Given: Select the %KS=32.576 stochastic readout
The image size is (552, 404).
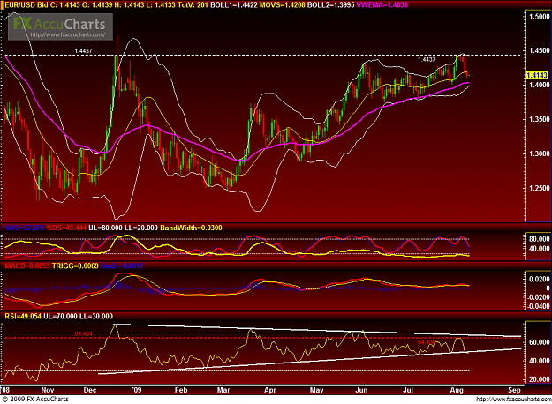Looking at the screenshot, I should [x=25, y=228].
